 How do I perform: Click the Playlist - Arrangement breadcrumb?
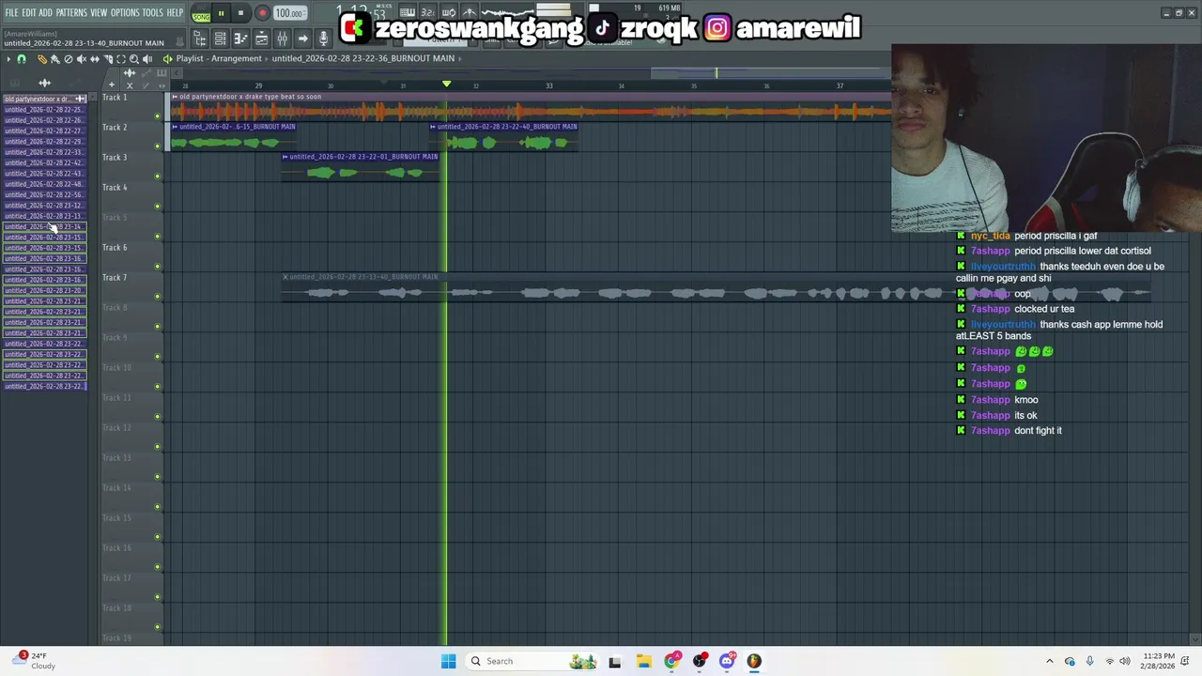pos(219,58)
